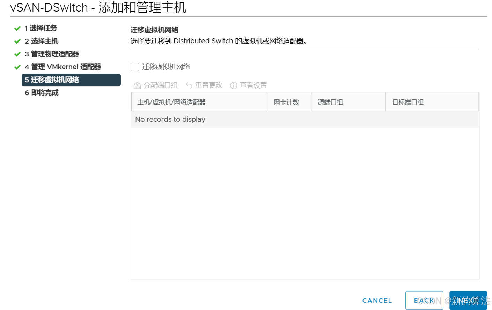Screen dimensions: 492x310
Task: Select current step 5 迁移虚拟机网络
Action: click(71, 80)
